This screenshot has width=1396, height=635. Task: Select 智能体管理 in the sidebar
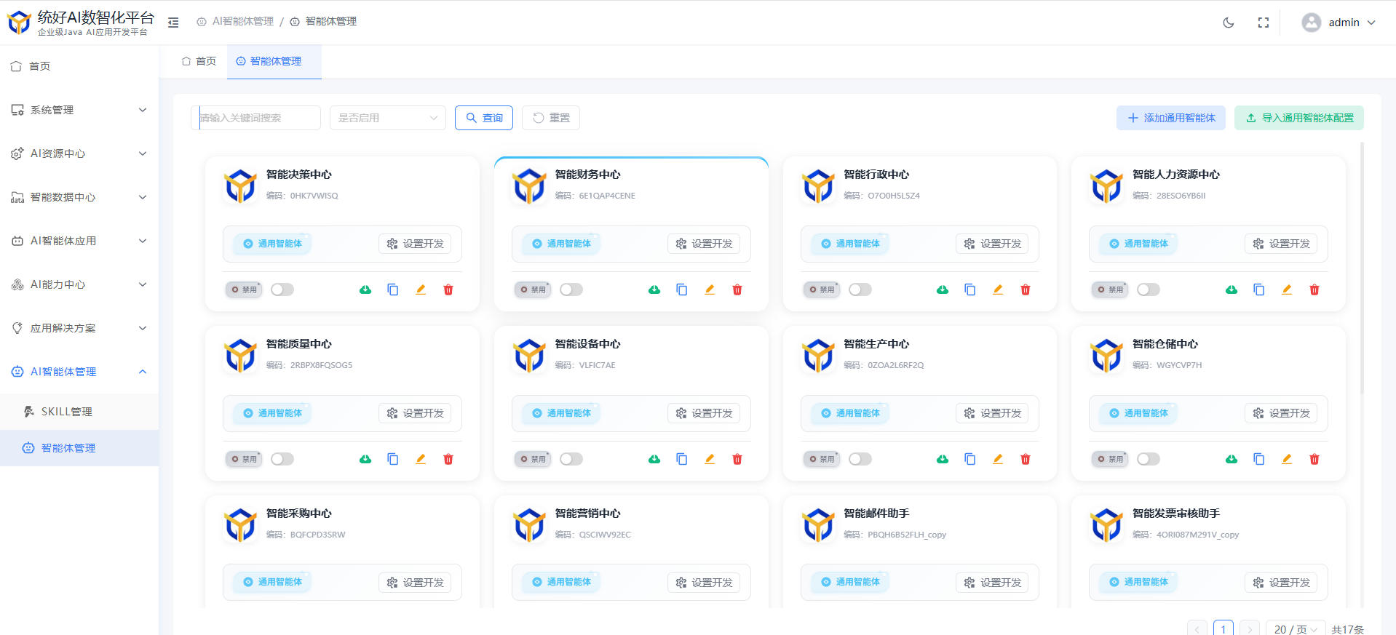(79, 448)
